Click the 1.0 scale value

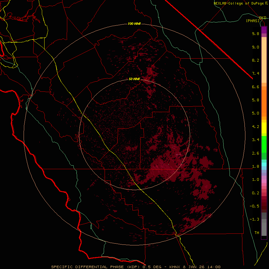tap(256, 180)
